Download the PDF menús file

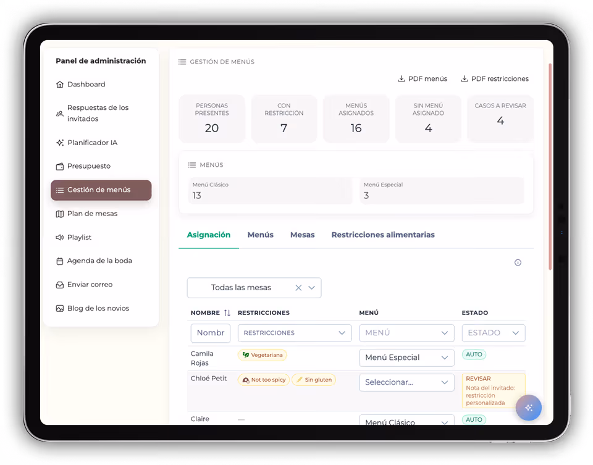click(x=422, y=79)
